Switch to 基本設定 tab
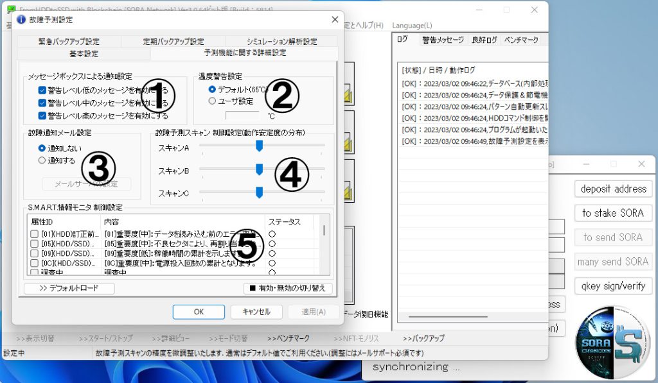658x383 pixels. click(x=84, y=54)
